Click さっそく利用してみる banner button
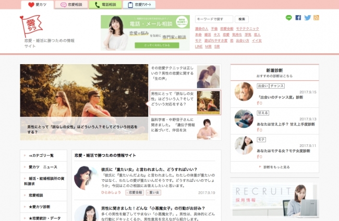 point(157,45)
